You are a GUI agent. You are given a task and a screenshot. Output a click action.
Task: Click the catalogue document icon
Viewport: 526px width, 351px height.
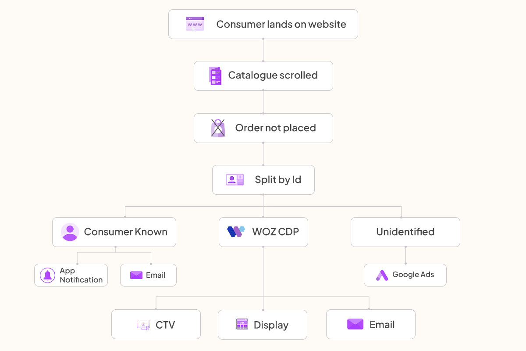coord(215,76)
